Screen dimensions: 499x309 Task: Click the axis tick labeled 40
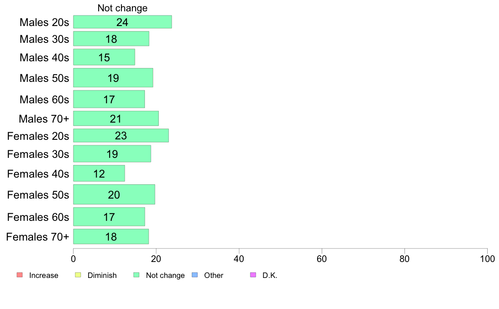point(239,259)
